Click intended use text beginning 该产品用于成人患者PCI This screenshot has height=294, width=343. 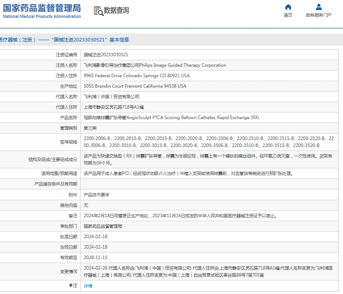[189, 174]
